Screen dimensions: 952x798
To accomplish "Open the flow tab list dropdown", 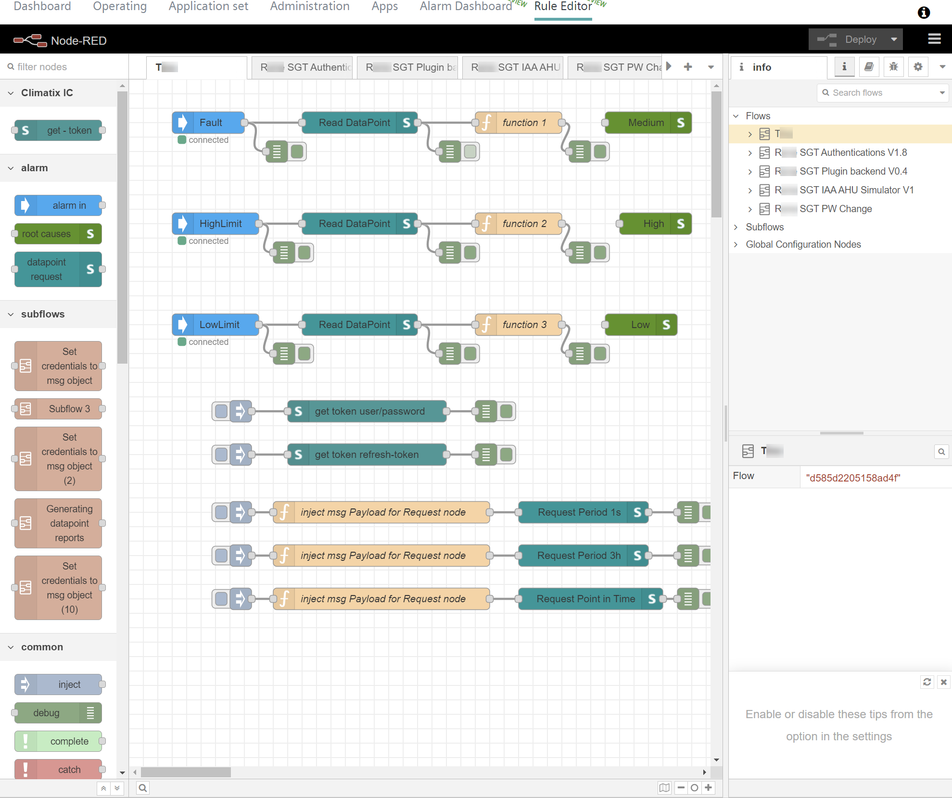I will [711, 67].
